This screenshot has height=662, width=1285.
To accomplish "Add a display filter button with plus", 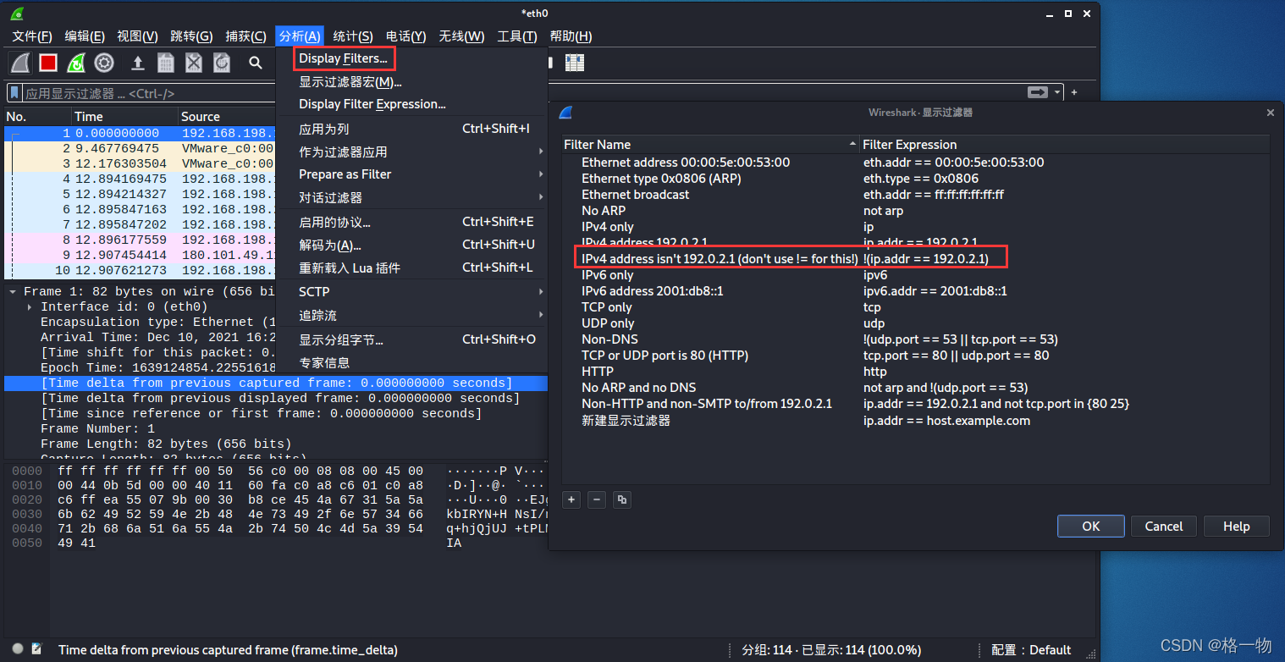I will pos(1074,92).
